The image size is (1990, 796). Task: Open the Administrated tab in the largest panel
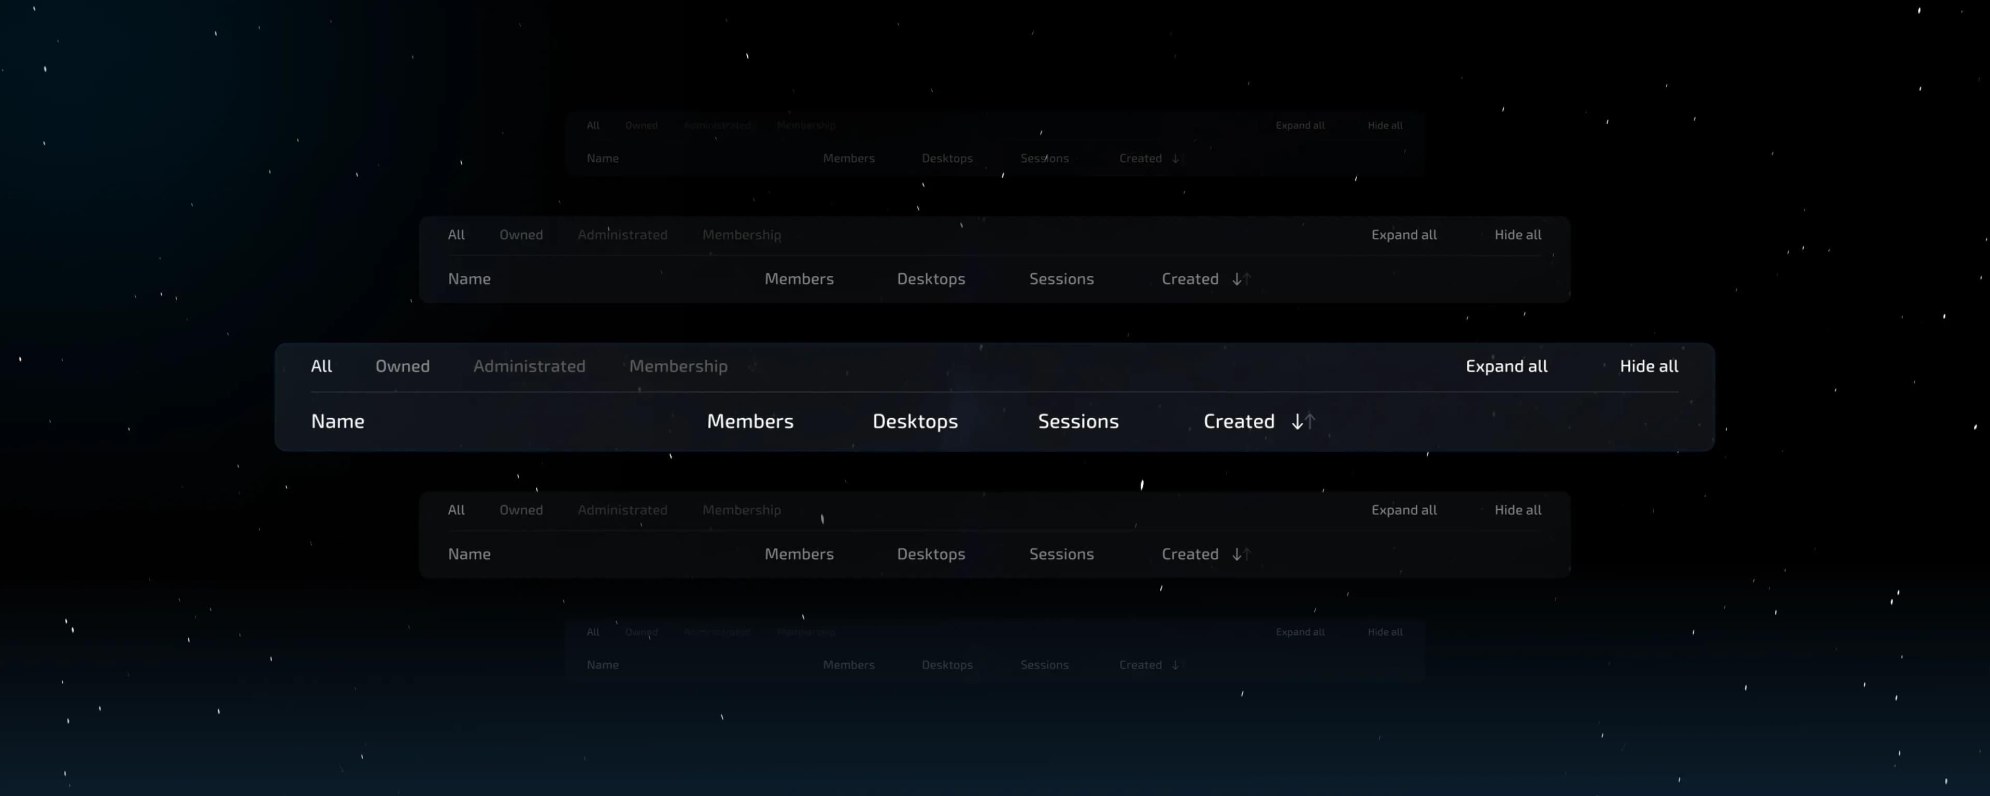529,366
